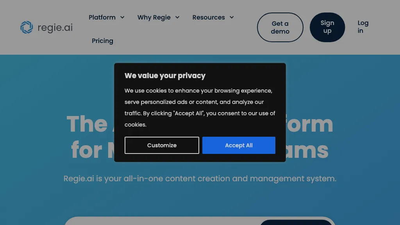The image size is (400, 225).
Task: Click the cookie consent dialog panel
Action: tap(200, 112)
